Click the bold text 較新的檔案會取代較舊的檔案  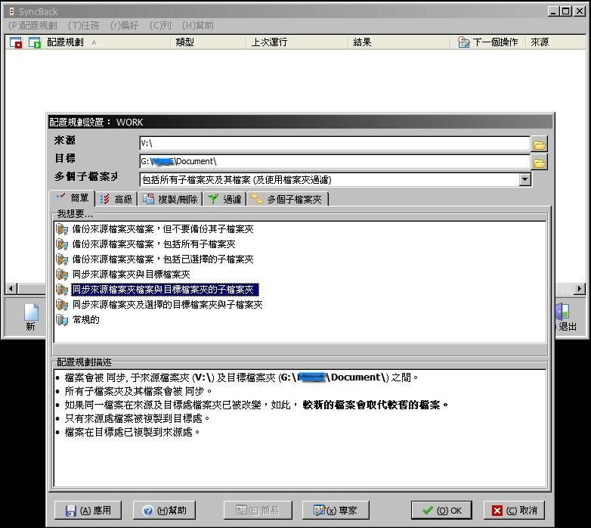376,405
